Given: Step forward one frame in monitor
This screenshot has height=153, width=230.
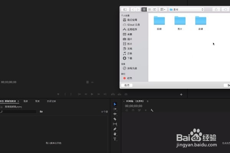Looking at the screenshot, I should (99, 94).
